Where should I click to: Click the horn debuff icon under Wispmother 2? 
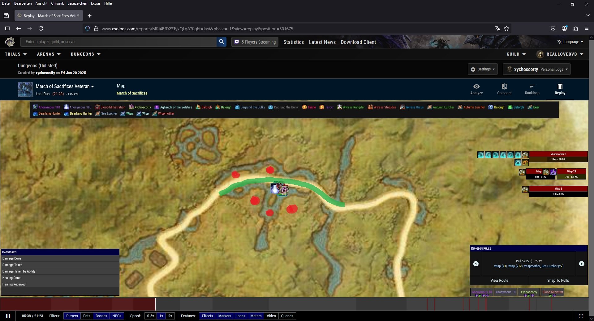525,163
